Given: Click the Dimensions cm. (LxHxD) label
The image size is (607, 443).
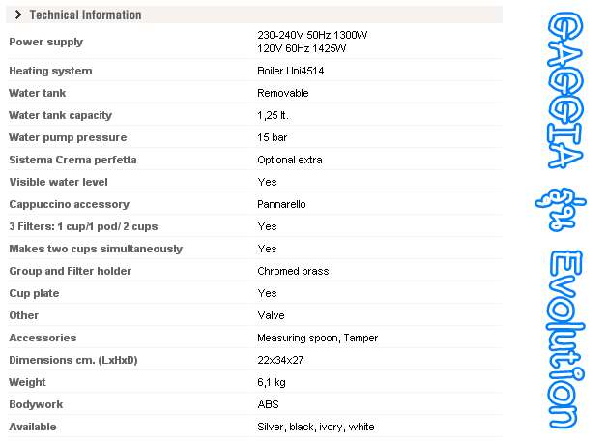Looking at the screenshot, I should 73,360.
